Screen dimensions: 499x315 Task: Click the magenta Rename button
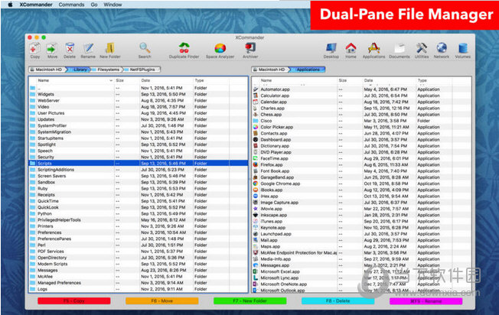tap(426, 300)
